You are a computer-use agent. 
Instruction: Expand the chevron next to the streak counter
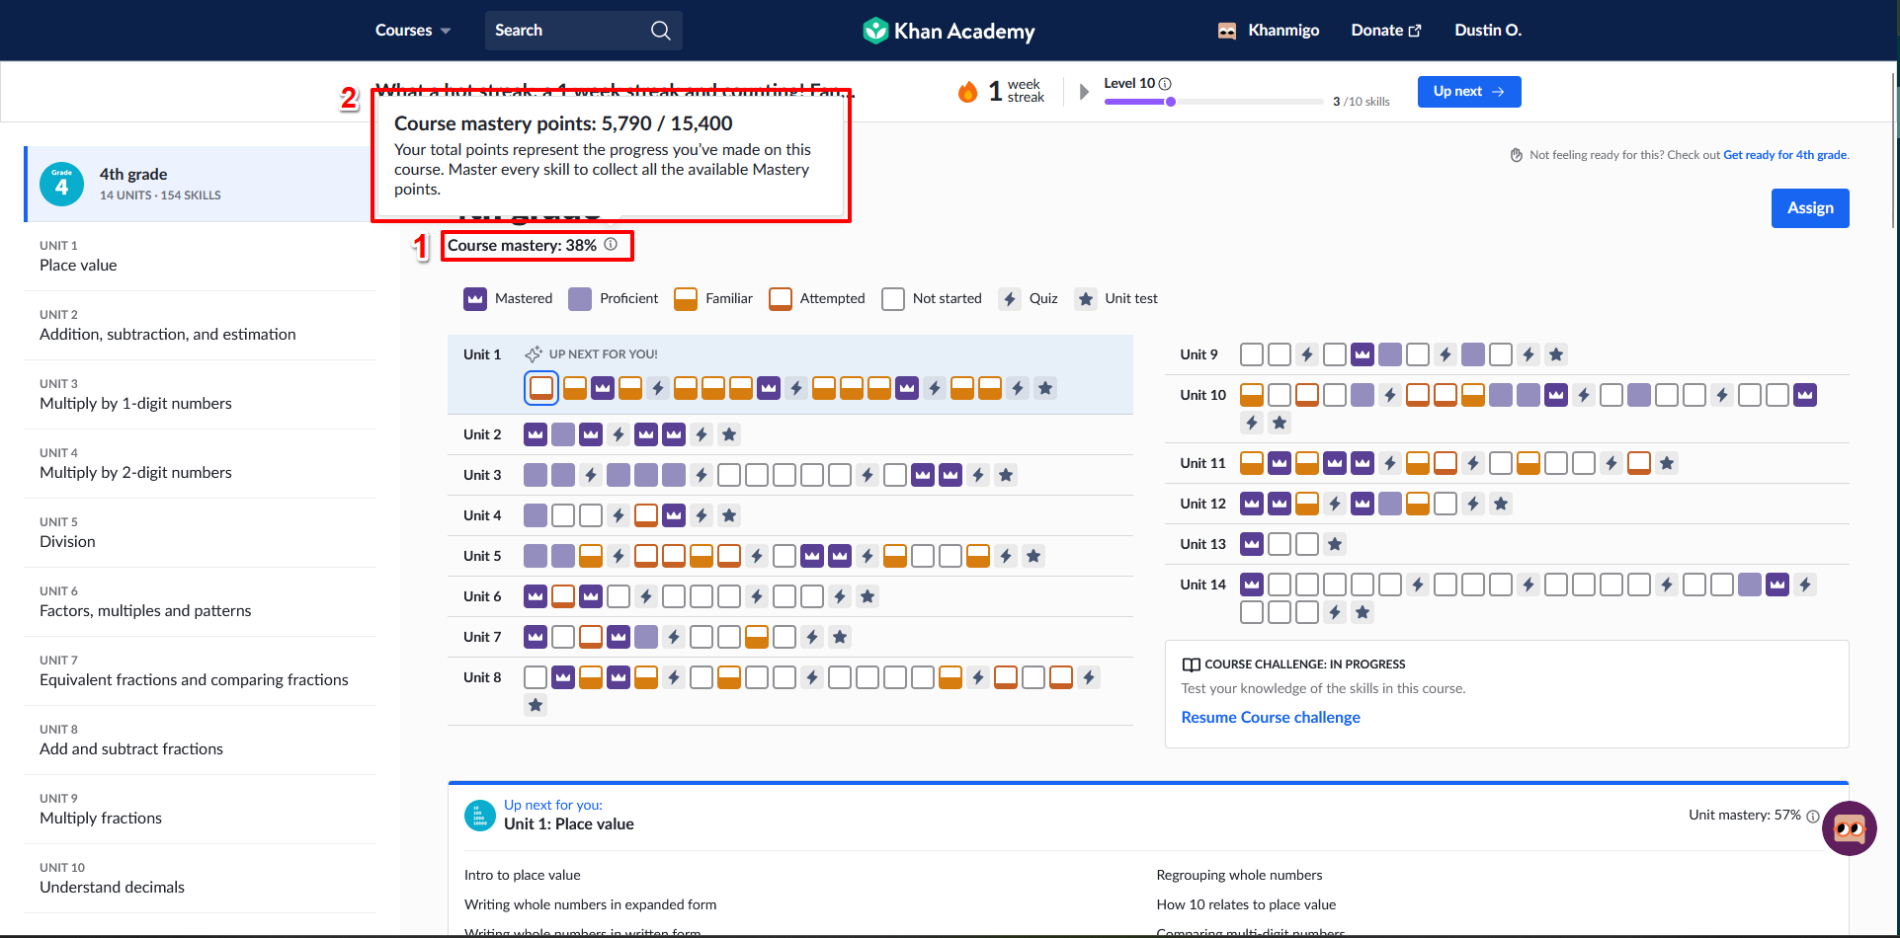point(1082,91)
